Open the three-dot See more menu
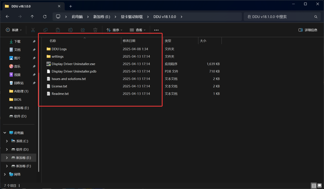 click(156, 30)
